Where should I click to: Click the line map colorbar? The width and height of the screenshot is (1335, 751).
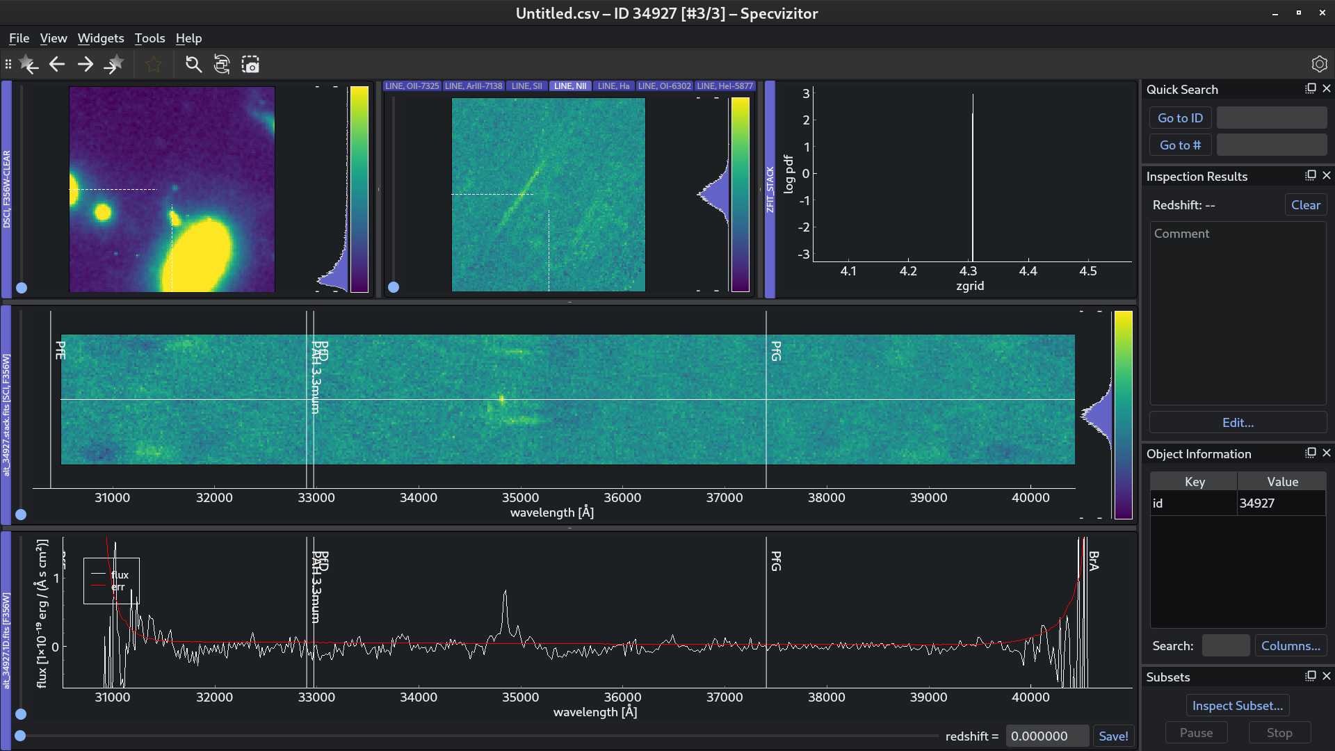tap(741, 195)
